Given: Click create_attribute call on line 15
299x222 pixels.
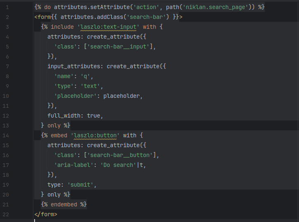Looking at the screenshot, I should (113, 145).
